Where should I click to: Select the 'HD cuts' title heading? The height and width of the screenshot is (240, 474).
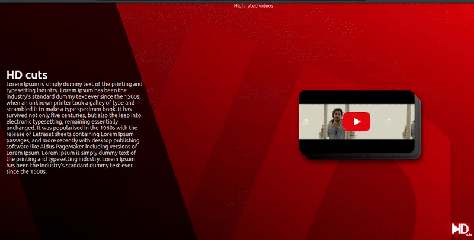(27, 74)
